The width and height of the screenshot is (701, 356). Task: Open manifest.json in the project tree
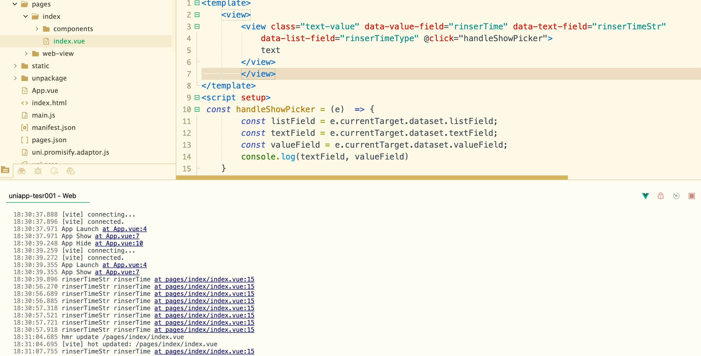click(53, 128)
